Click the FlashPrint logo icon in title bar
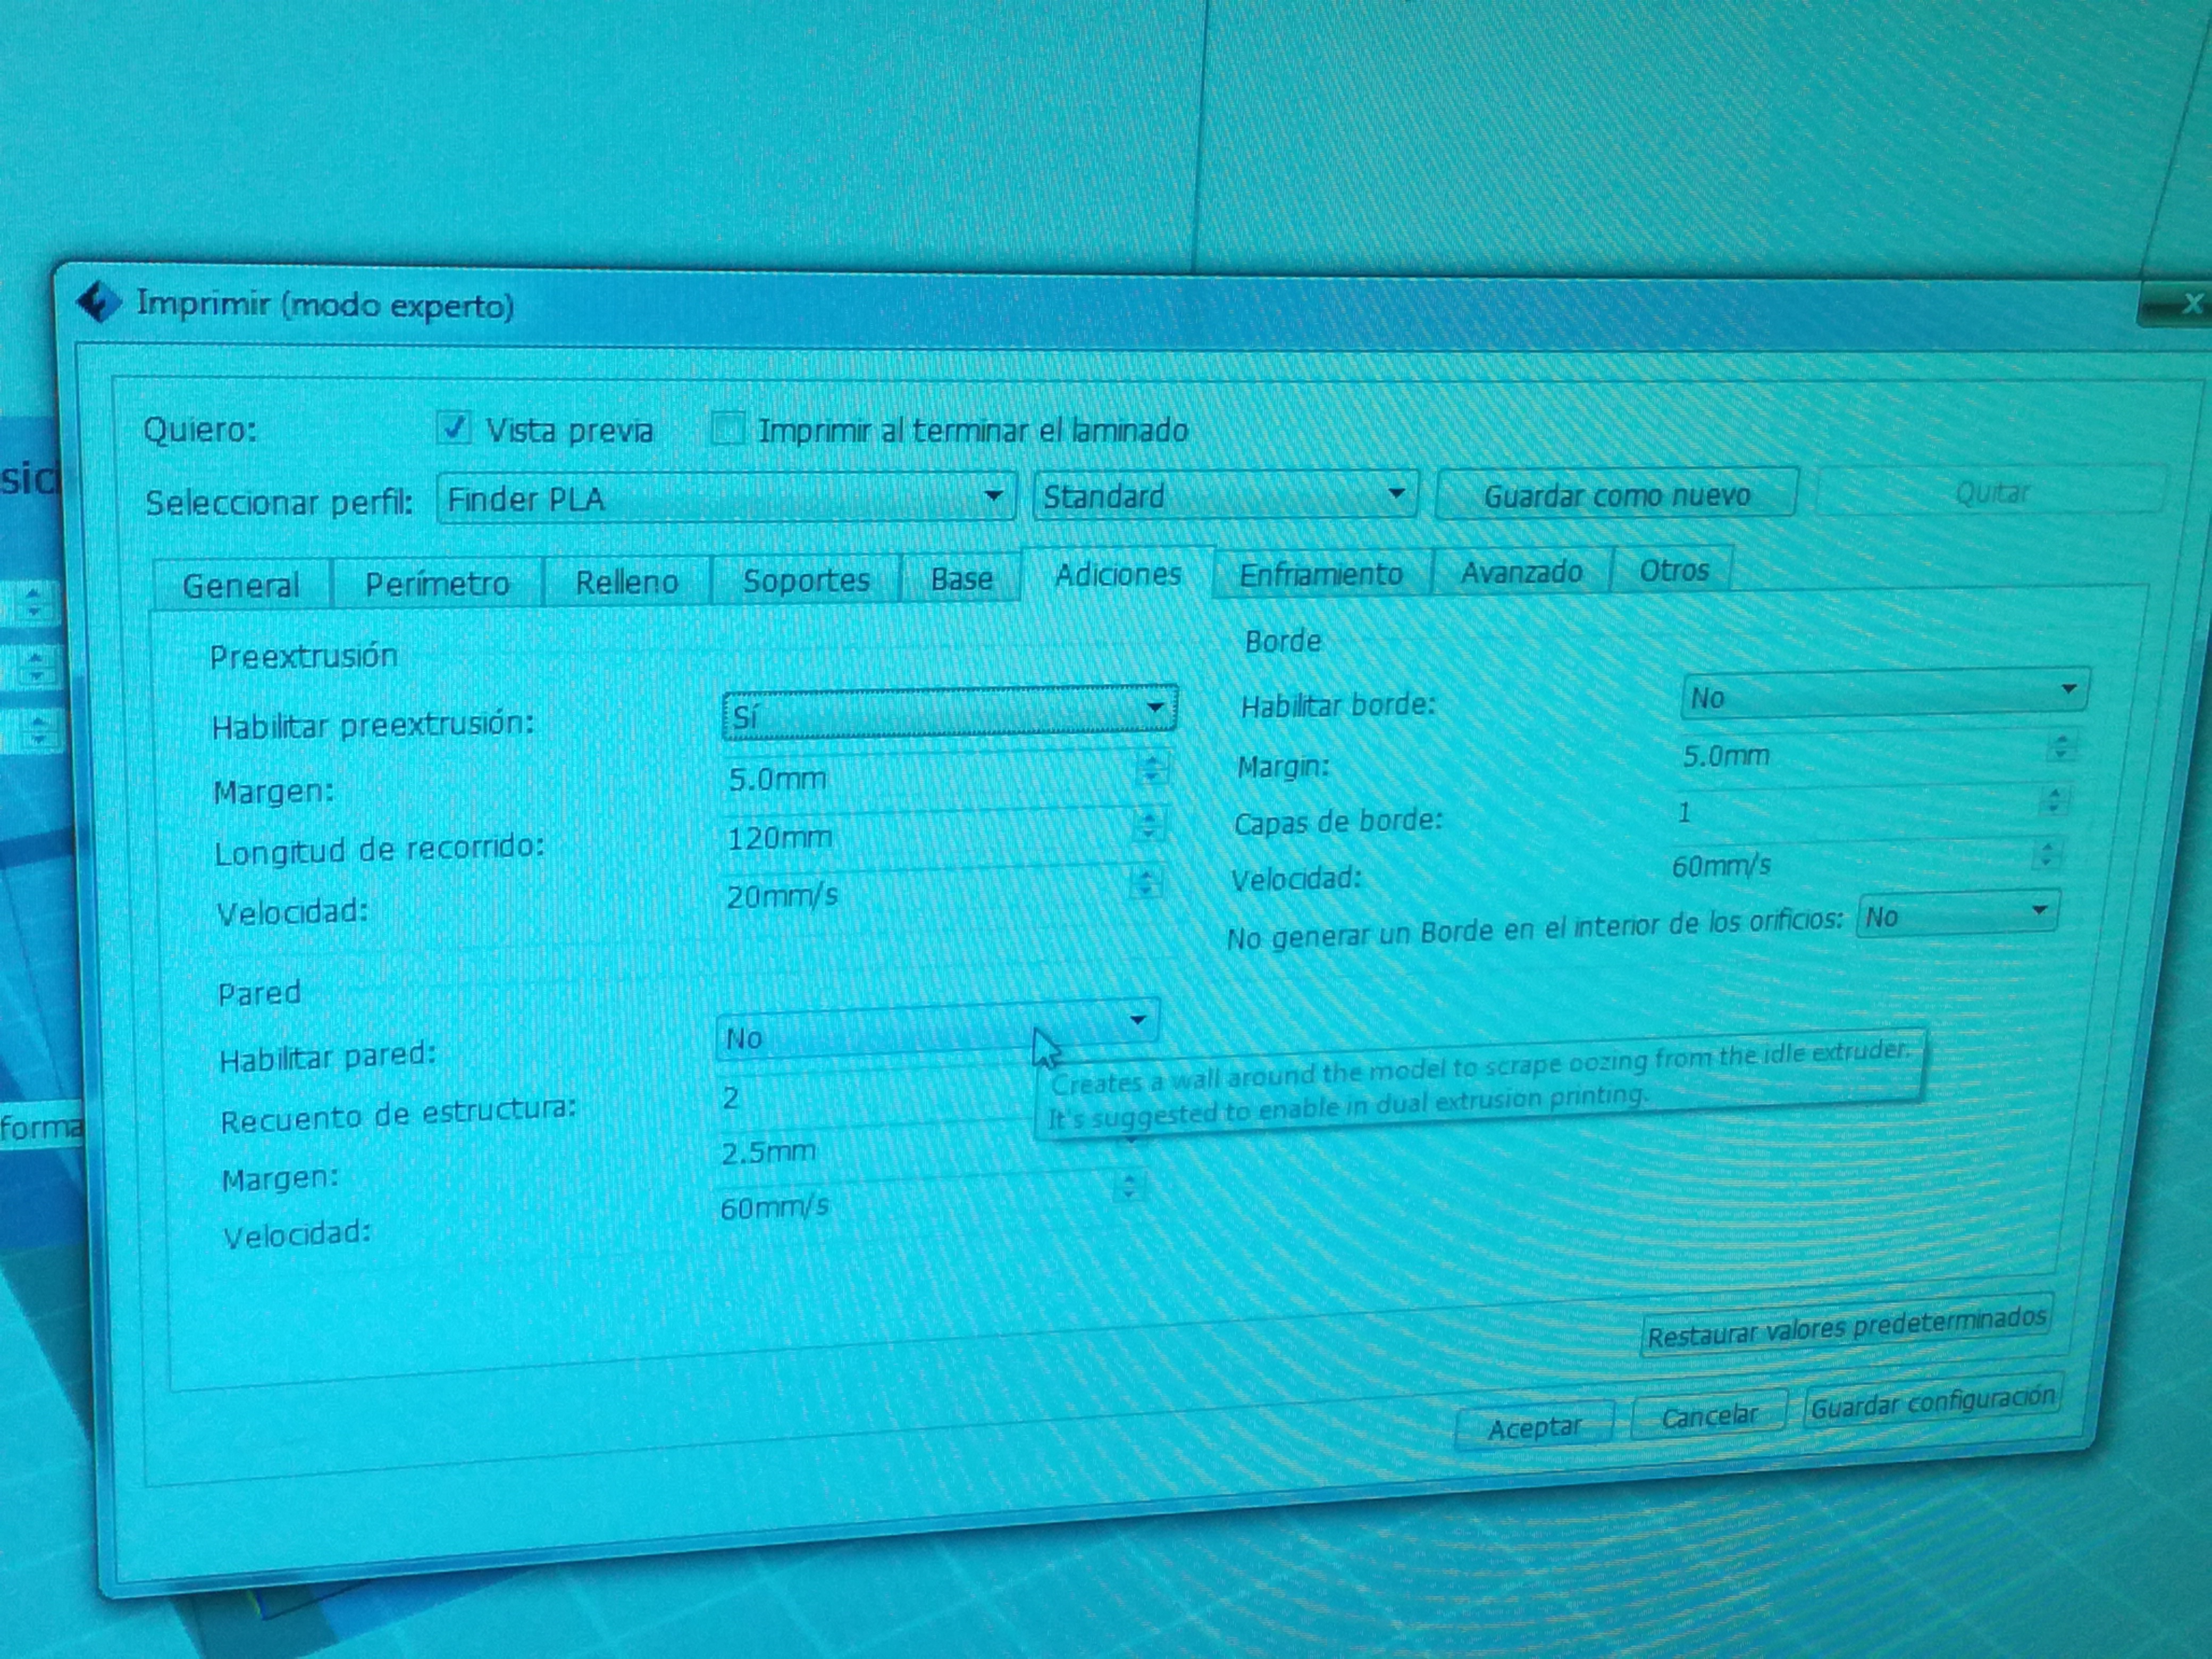2212x1659 pixels. tap(98, 302)
